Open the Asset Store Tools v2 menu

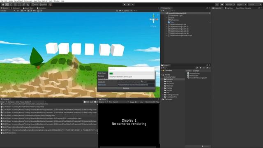pyautogui.click(x=40, y=1)
